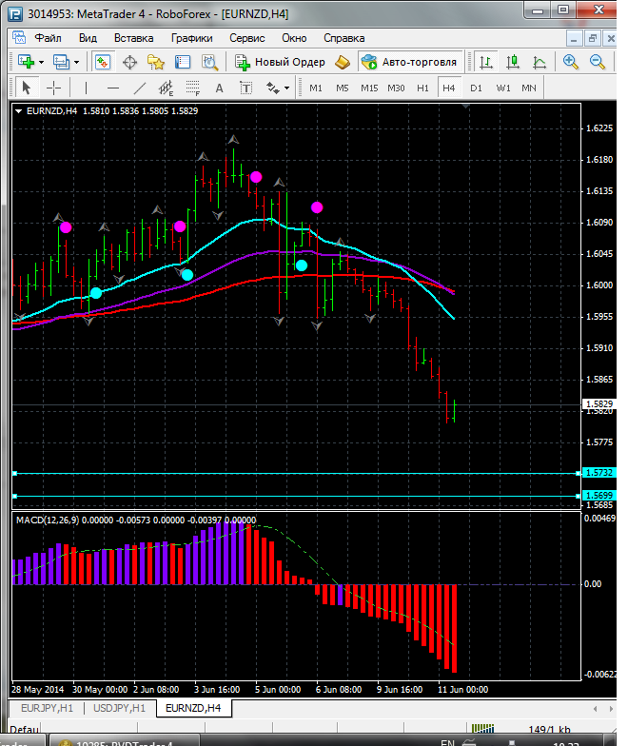
Task: Switch to the USDJPY,H1 chart tab
Action: pos(120,708)
